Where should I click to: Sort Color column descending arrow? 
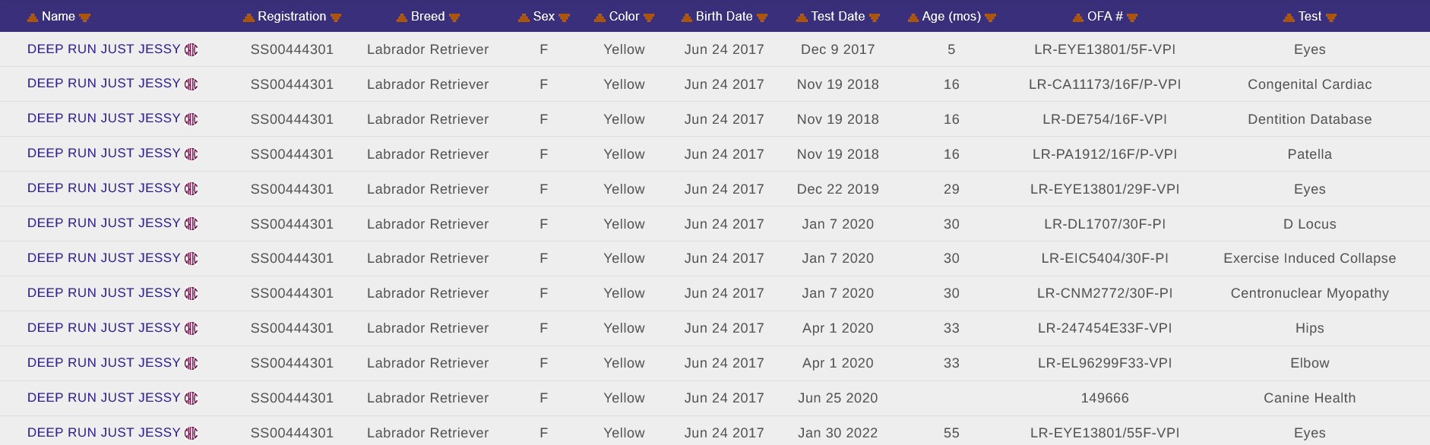click(649, 17)
